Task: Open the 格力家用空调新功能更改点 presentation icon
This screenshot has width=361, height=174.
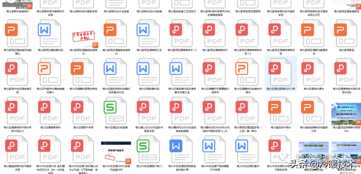Action: point(313,33)
